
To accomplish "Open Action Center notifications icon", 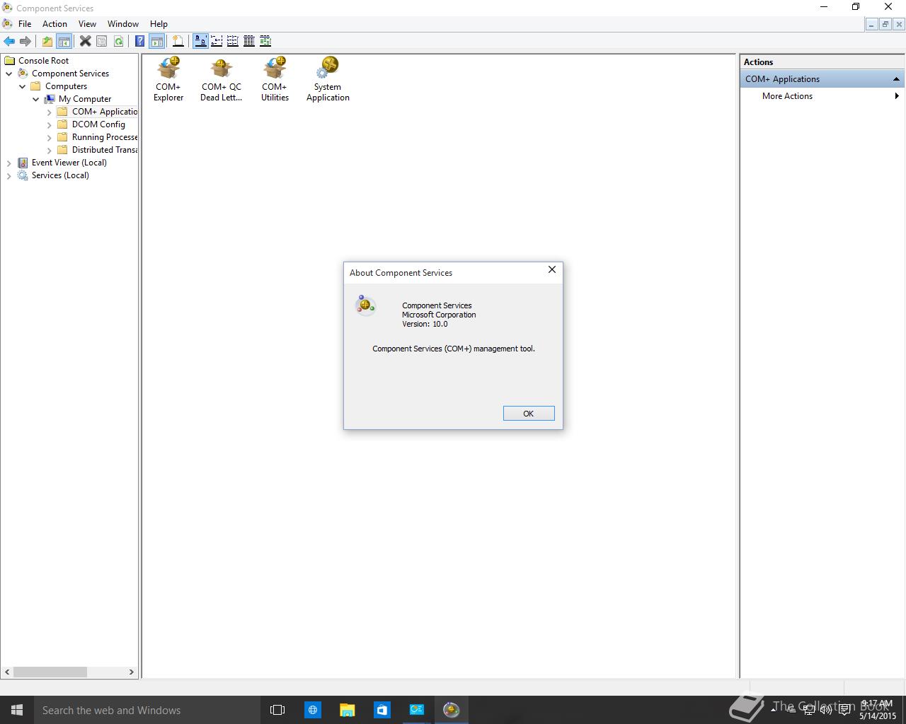I will click(x=844, y=710).
